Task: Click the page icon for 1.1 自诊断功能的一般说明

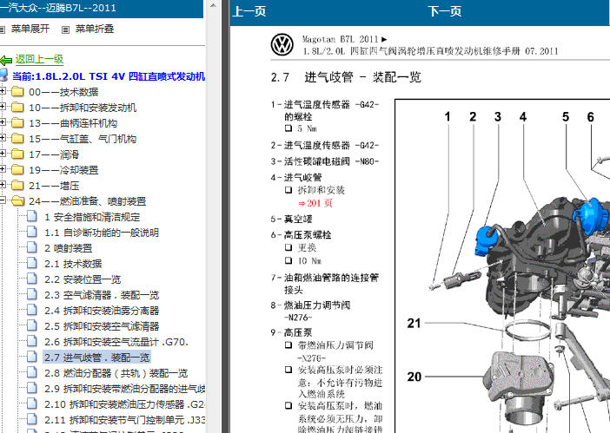Action: (x=32, y=232)
